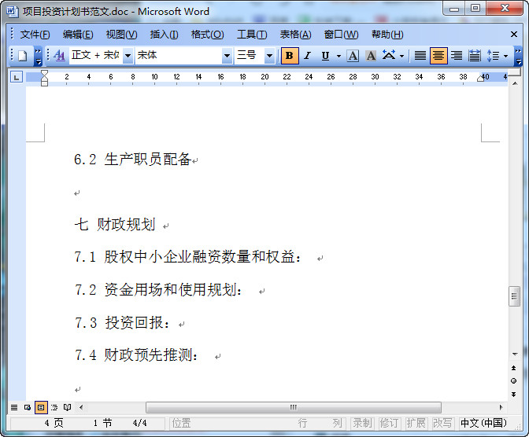Open the 编辑(E) menu
Screen dimensions: 529x437
[78, 35]
